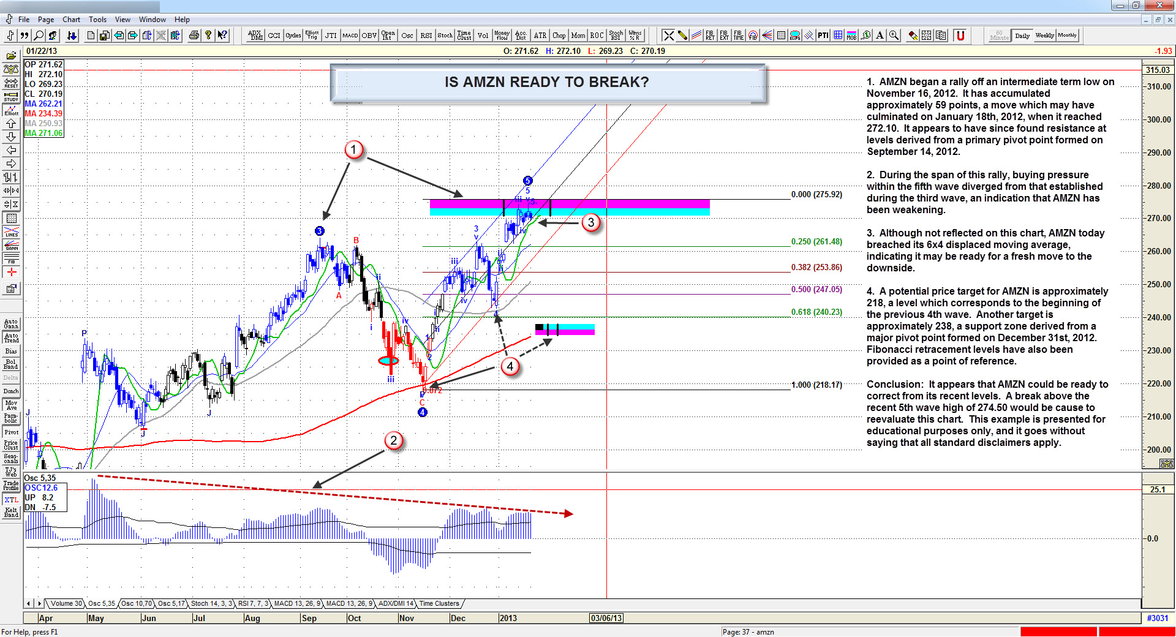Open the context help arrow-question icon
The height and width of the screenshot is (637, 1176).
pyautogui.click(x=222, y=36)
